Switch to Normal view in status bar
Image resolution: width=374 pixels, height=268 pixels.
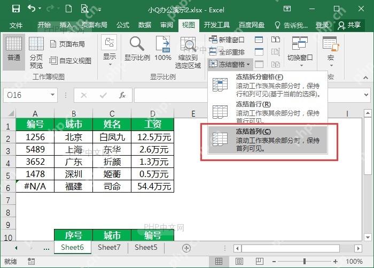219,261
